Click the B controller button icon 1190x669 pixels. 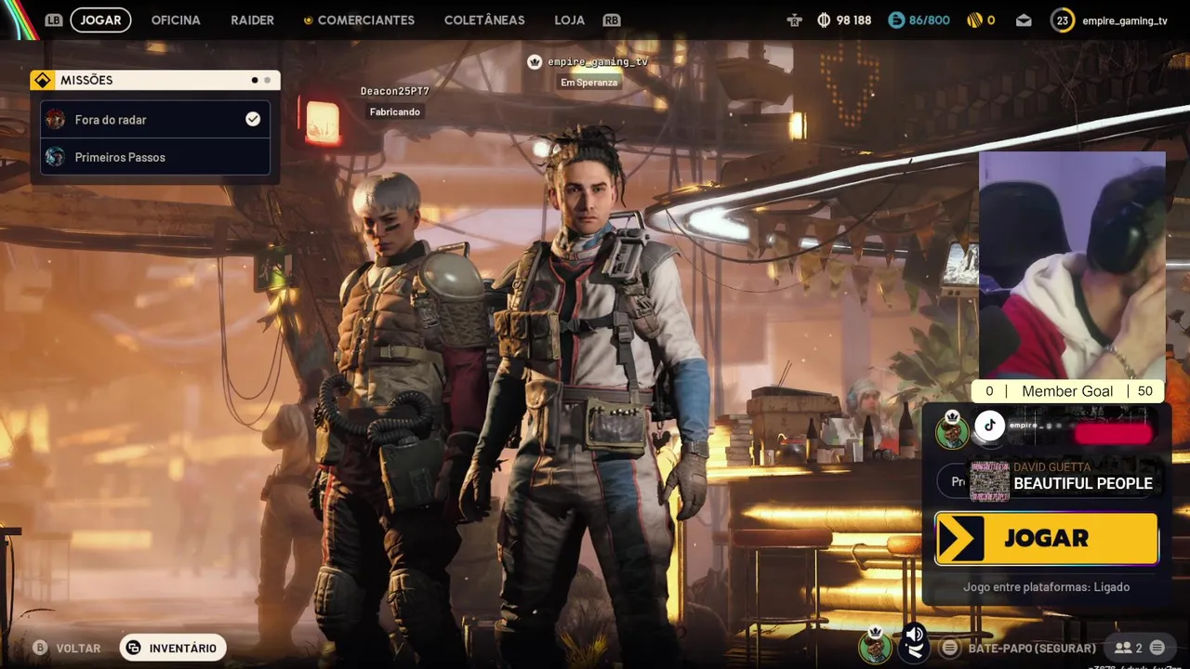[40, 649]
